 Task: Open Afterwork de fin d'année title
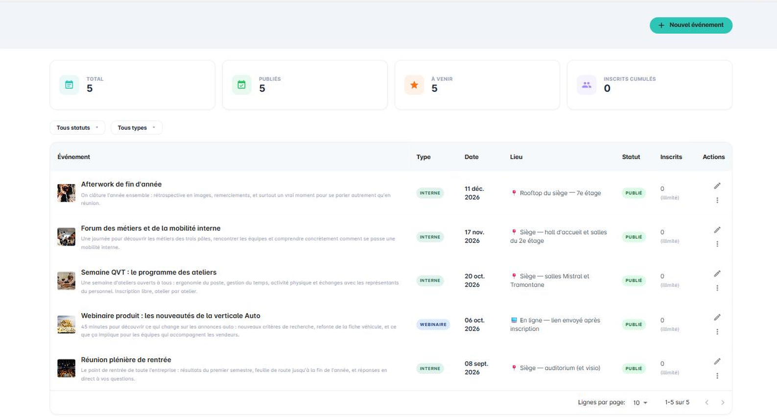[x=121, y=184]
